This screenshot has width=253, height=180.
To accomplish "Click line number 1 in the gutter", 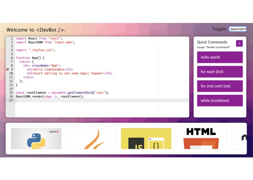I will tap(12, 38).
